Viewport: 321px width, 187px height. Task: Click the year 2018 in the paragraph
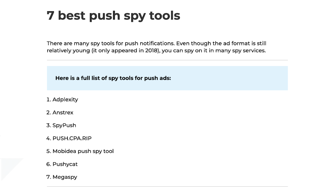(x=151, y=51)
